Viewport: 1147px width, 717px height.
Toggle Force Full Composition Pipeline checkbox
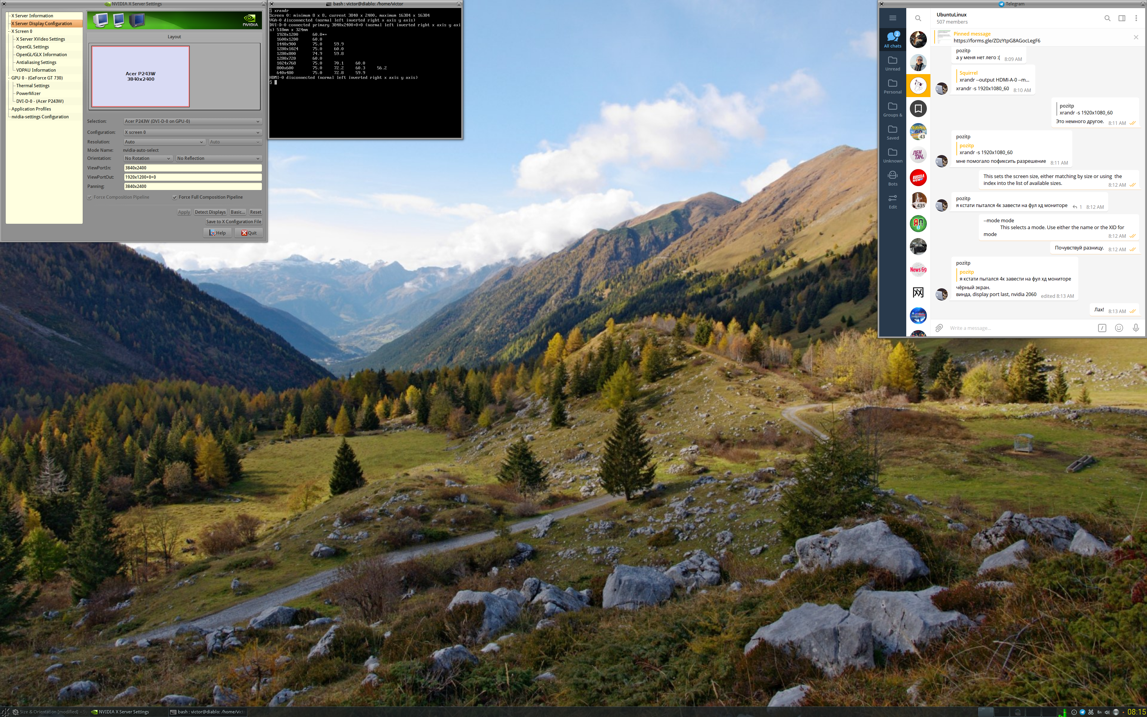coord(174,197)
